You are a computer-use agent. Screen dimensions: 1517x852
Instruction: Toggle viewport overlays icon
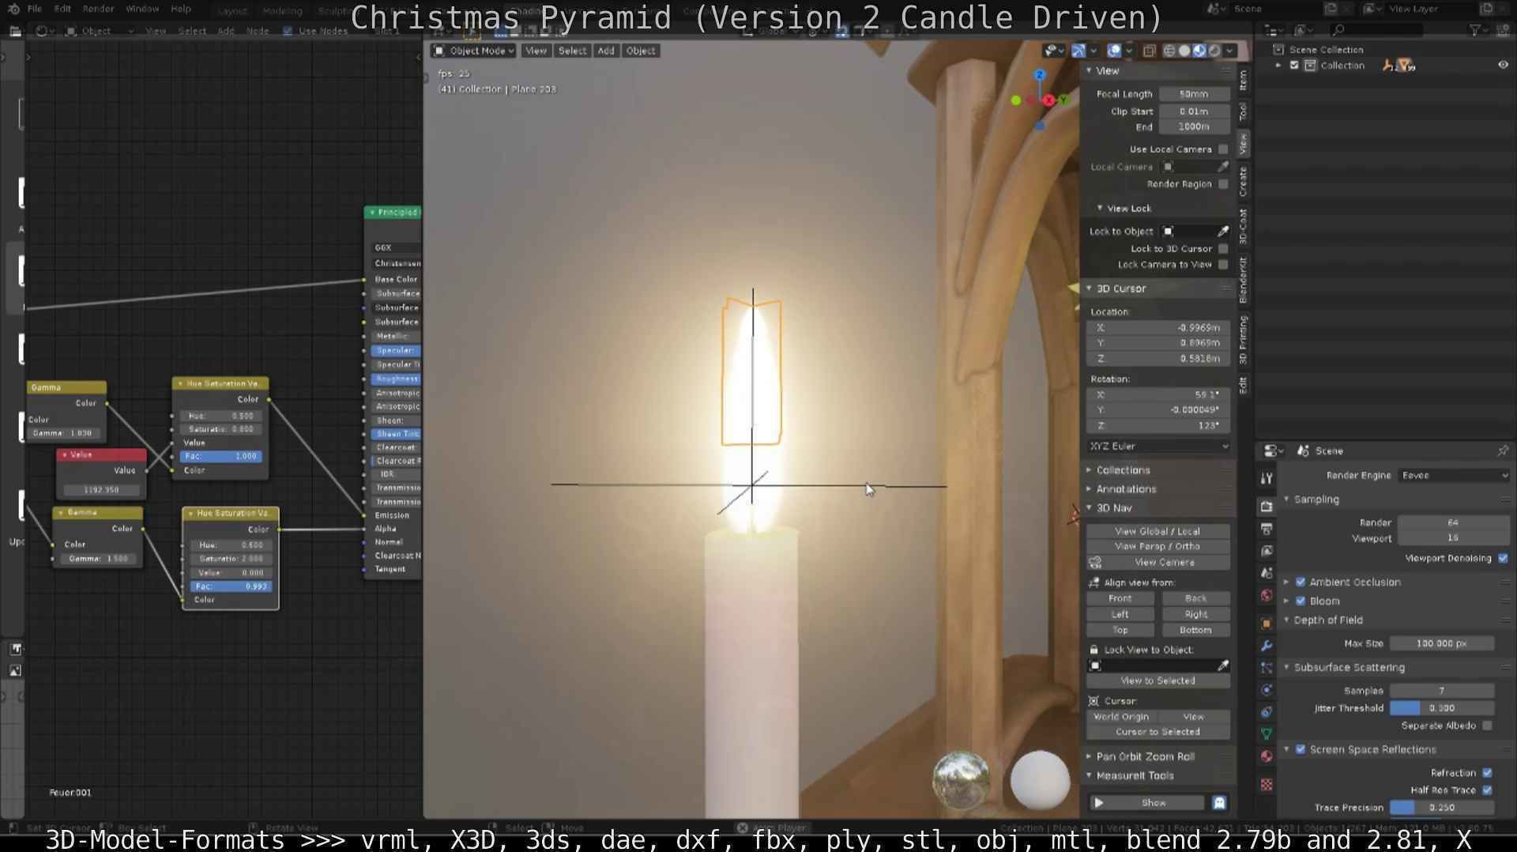tap(1114, 51)
